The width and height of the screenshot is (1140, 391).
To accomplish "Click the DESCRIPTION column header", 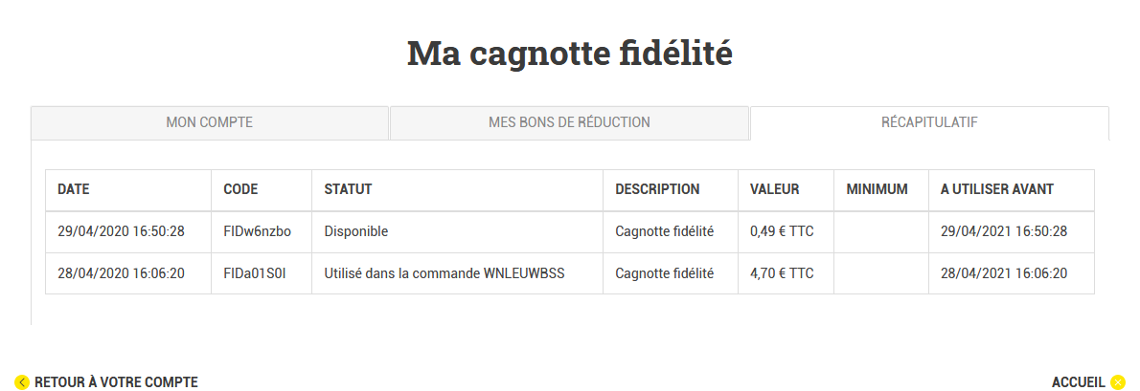I will (x=657, y=189).
